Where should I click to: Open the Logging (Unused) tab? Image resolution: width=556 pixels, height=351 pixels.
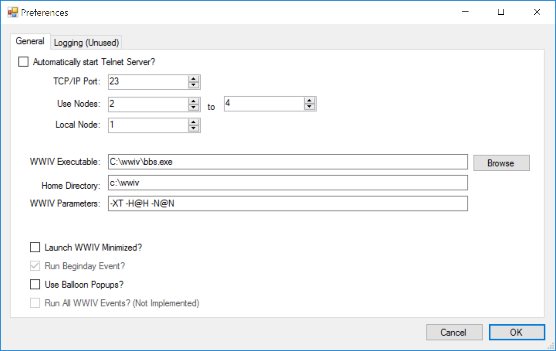[86, 42]
